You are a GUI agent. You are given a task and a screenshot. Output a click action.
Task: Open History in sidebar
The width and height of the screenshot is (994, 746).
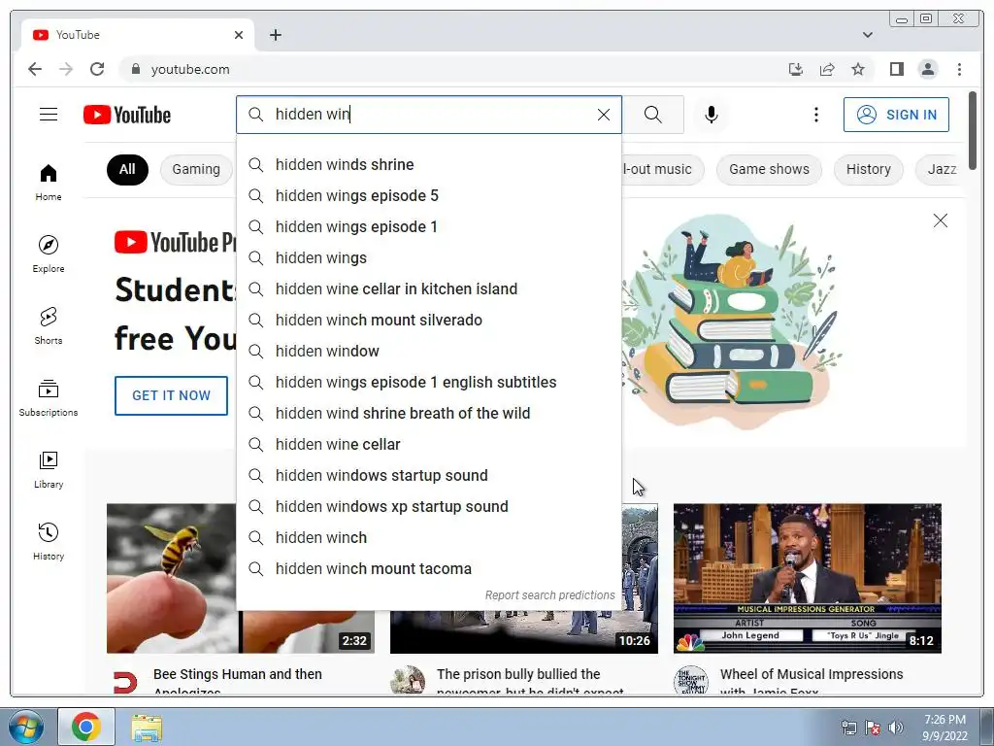49,541
